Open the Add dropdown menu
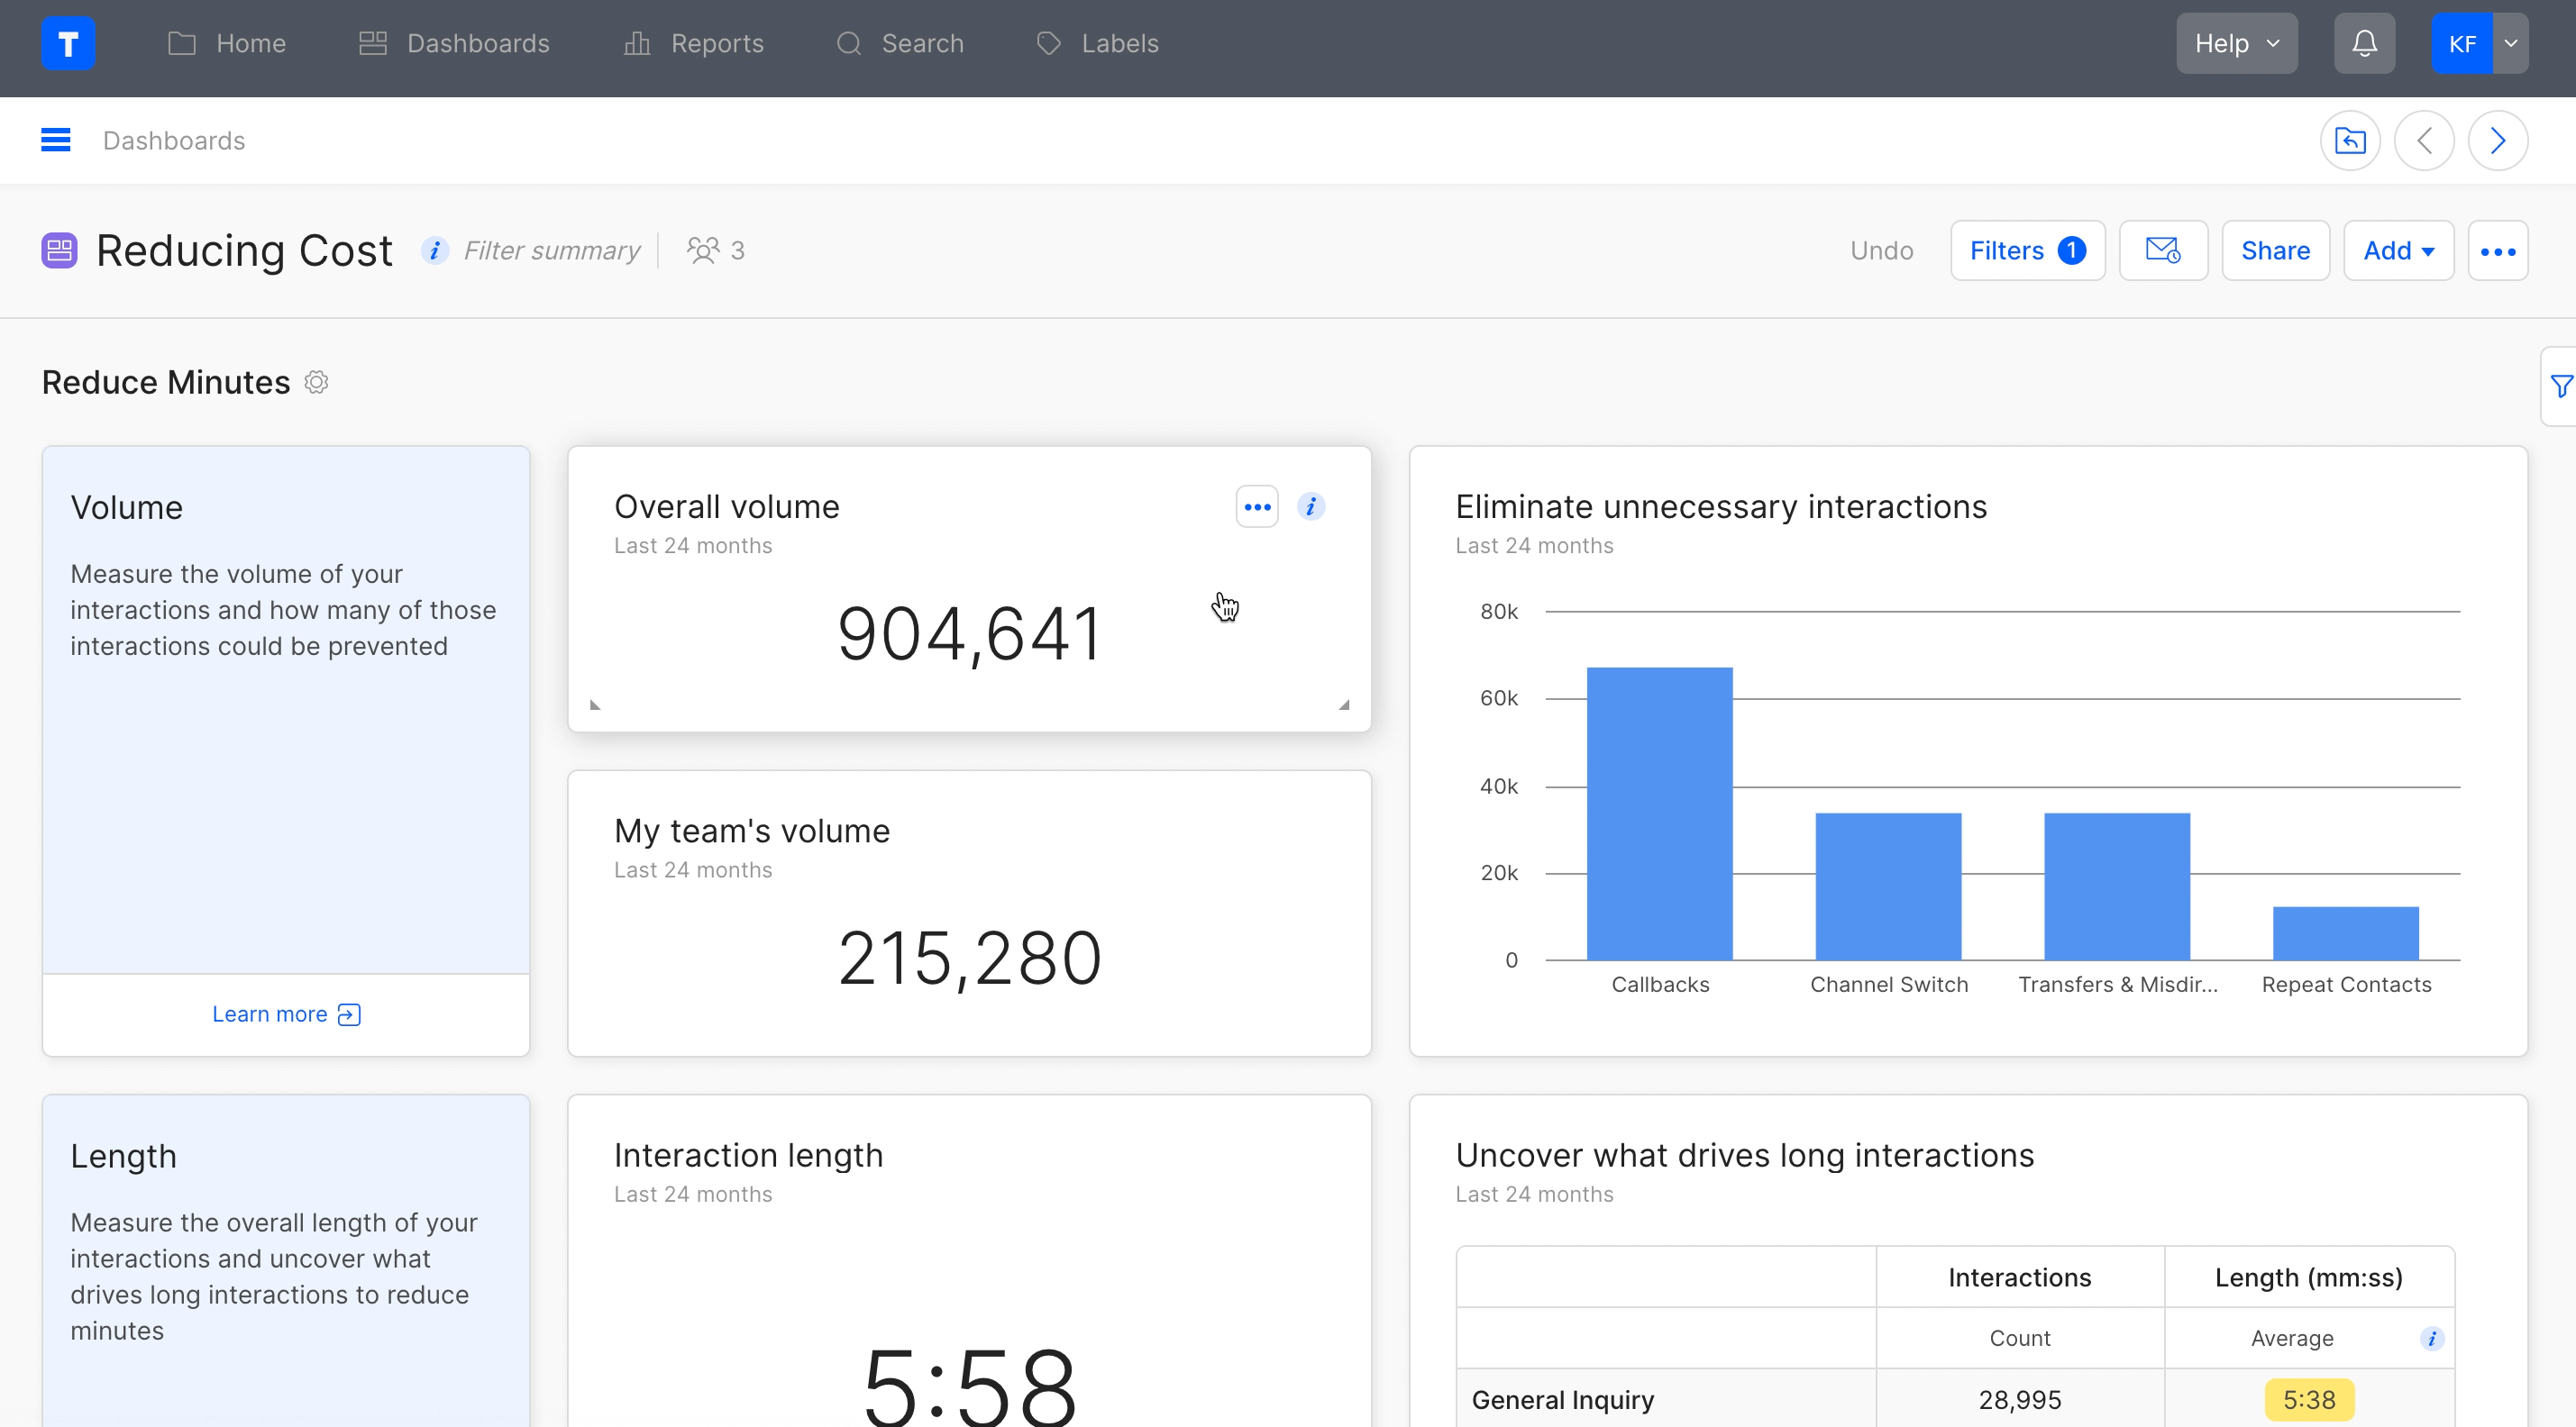 pyautogui.click(x=2397, y=250)
